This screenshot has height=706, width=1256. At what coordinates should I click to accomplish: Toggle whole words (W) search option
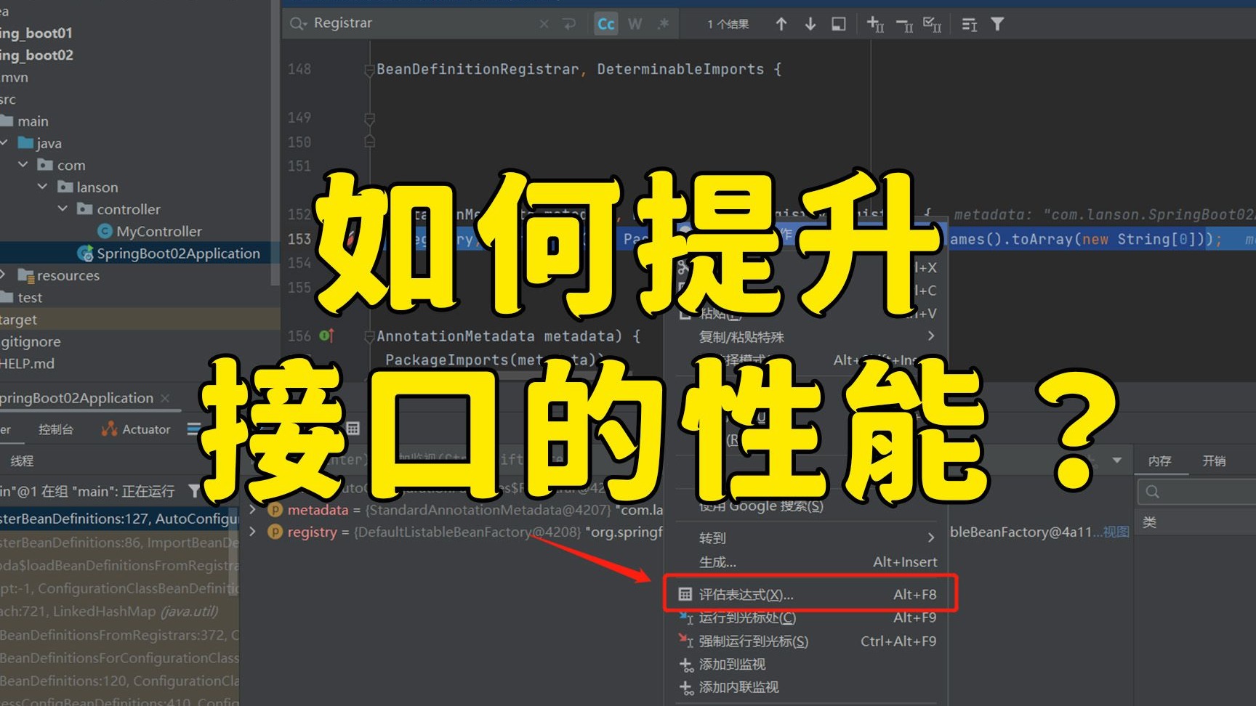point(635,23)
